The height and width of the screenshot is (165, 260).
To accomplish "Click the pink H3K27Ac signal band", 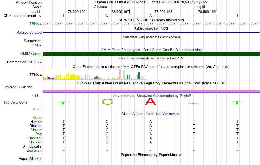I will 151,91.
